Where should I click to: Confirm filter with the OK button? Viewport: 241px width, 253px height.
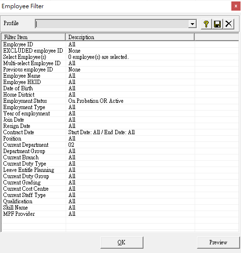(122, 242)
